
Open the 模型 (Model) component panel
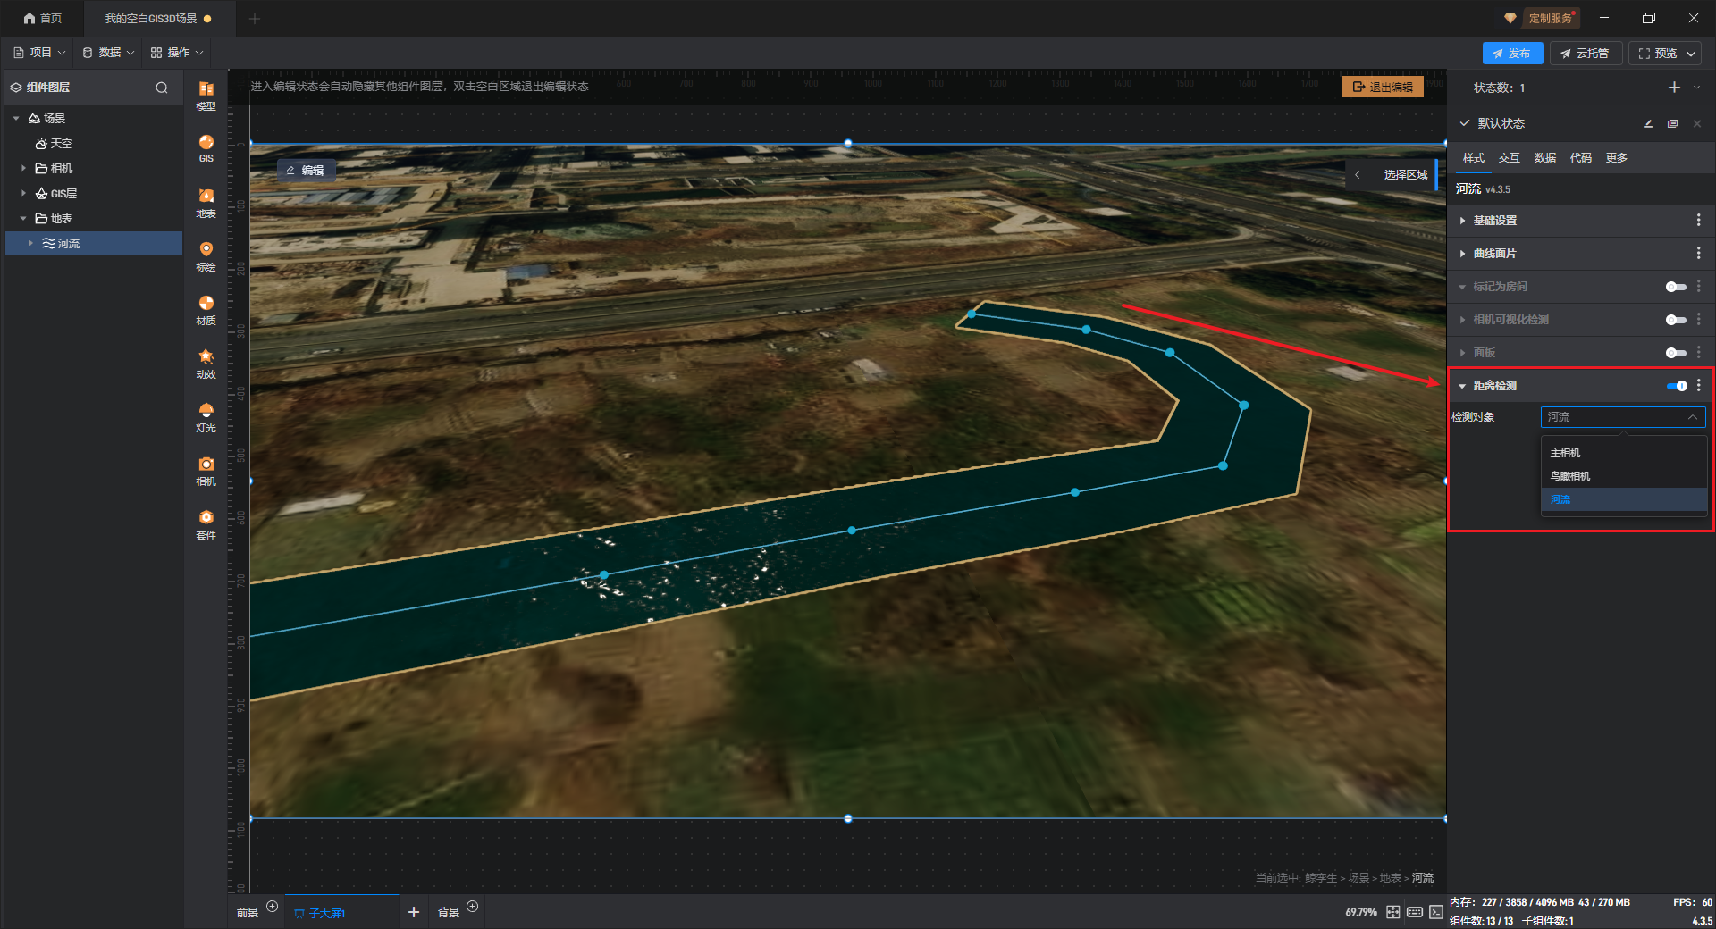click(x=206, y=94)
